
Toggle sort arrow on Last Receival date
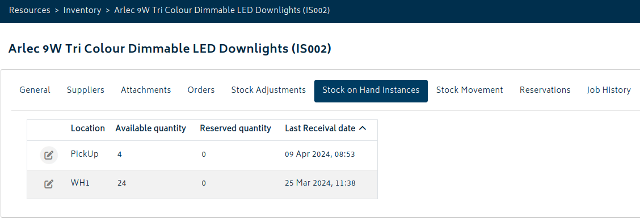[363, 128]
